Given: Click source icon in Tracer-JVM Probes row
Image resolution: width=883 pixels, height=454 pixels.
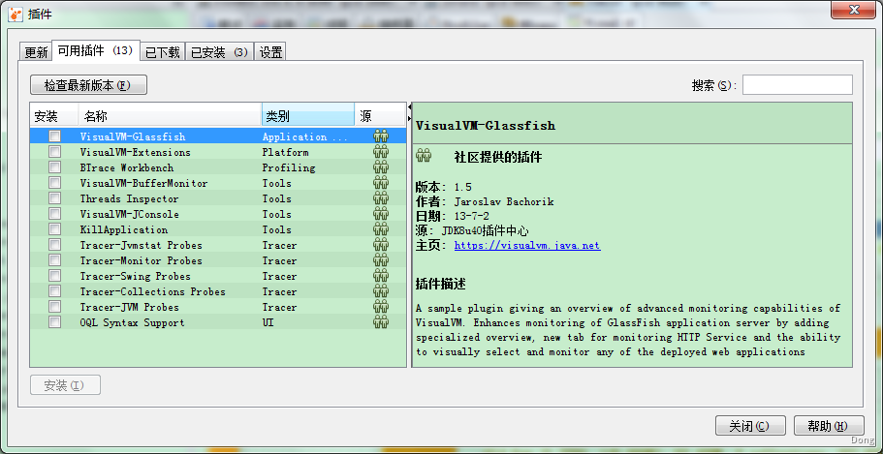Looking at the screenshot, I should pos(381,307).
